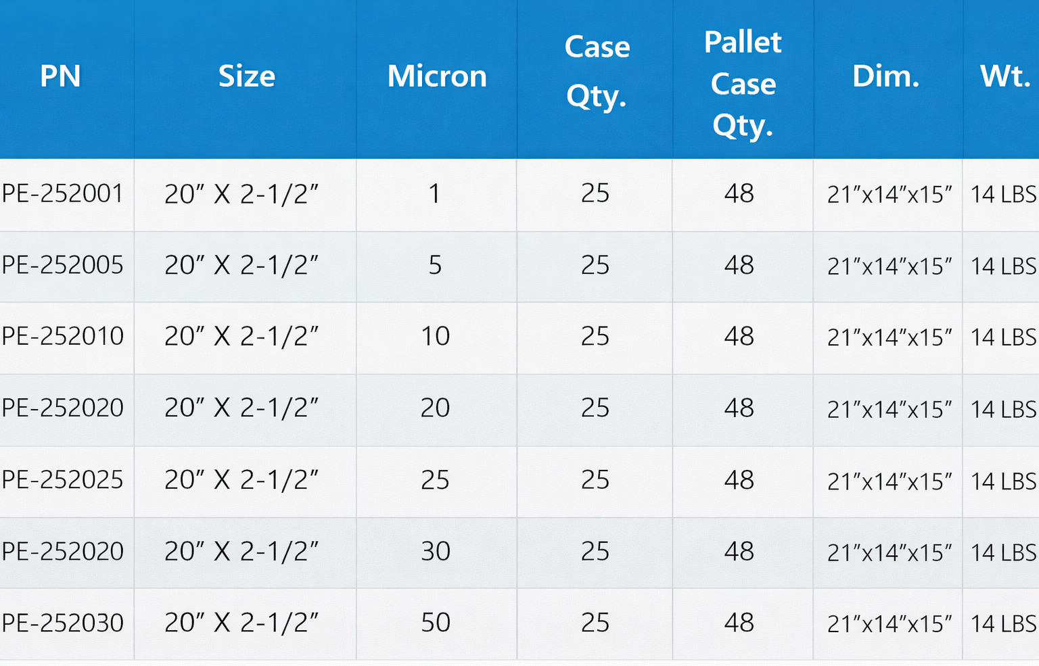
Task: Click the Pallet Case Qty. header
Action: coord(743,83)
